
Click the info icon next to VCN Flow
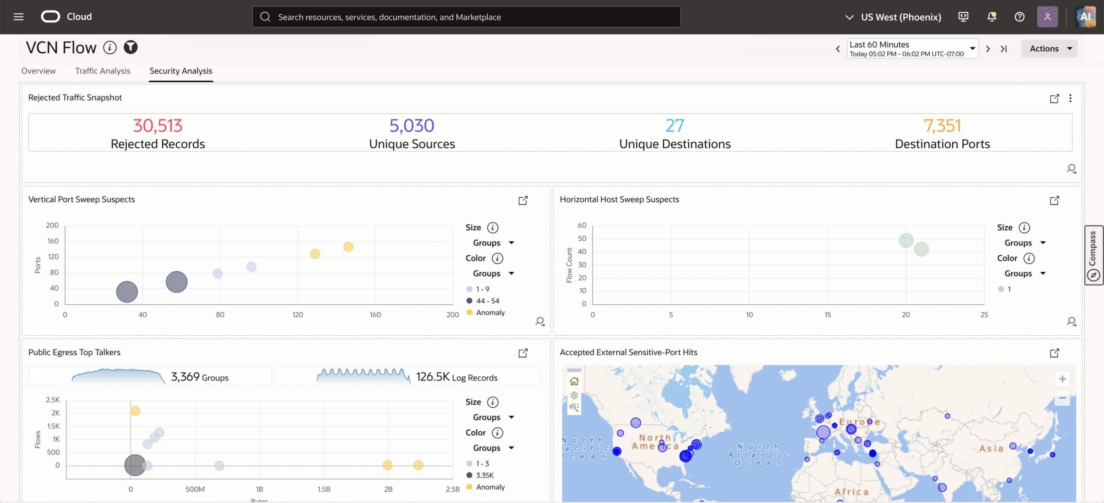coord(110,47)
